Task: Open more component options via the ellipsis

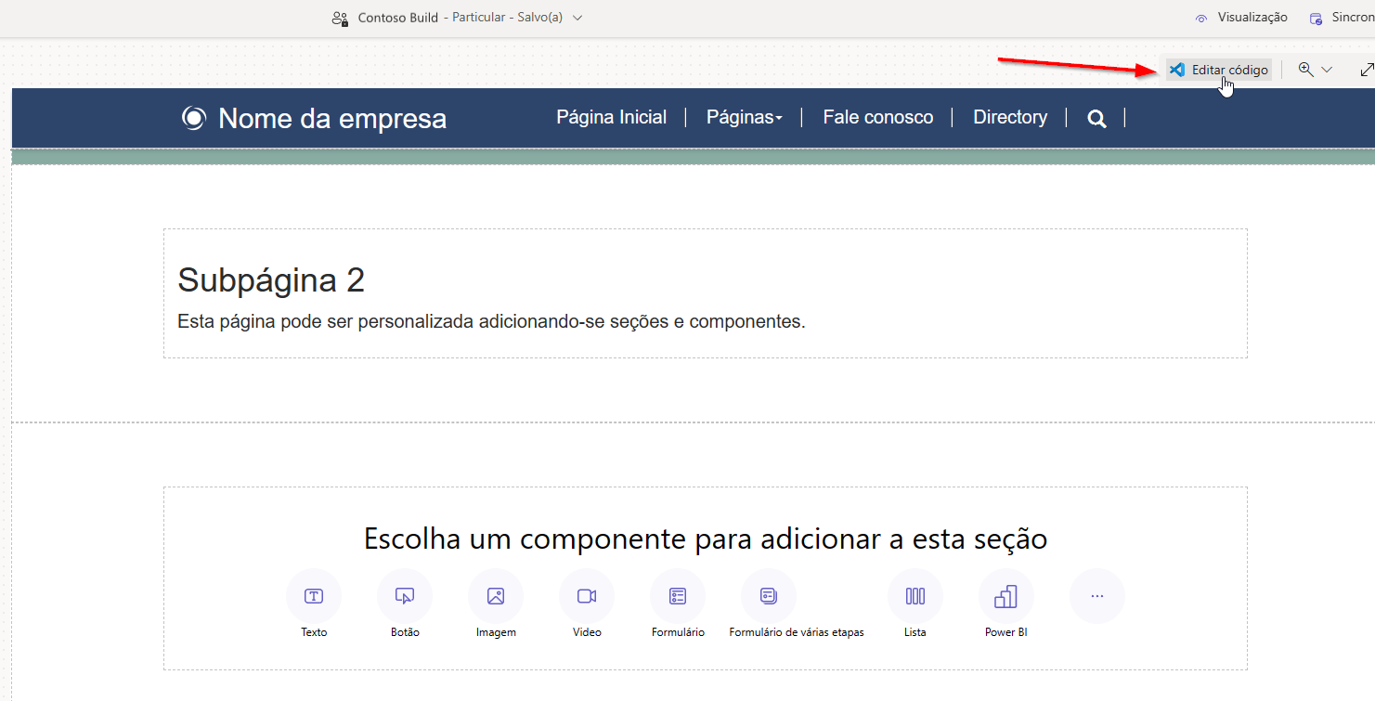Action: pos(1096,596)
